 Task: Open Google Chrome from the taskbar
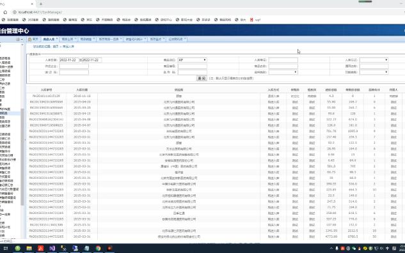click(98, 248)
